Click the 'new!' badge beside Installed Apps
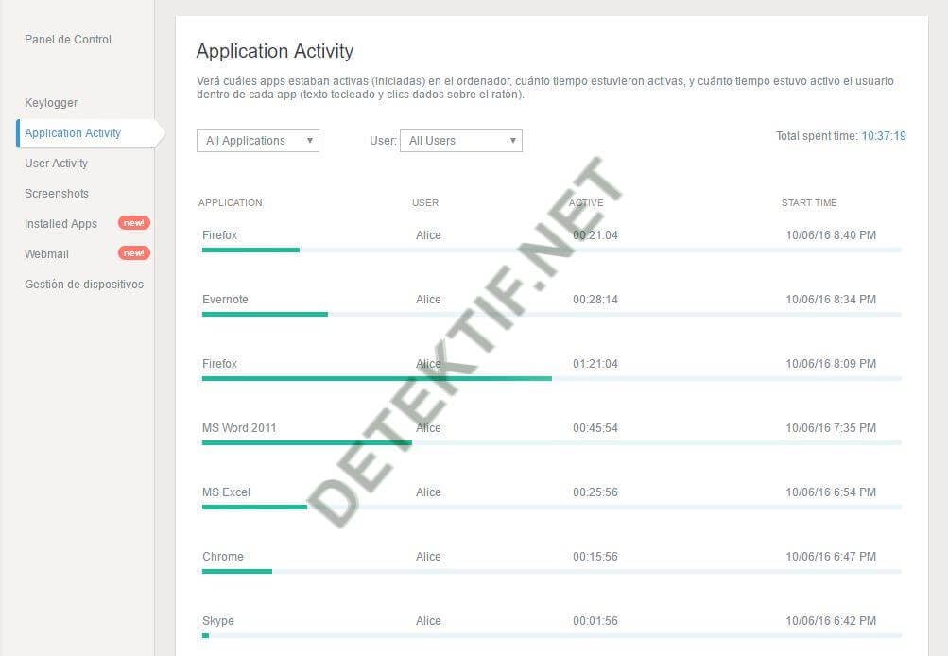This screenshot has width=948, height=656. 133,223
